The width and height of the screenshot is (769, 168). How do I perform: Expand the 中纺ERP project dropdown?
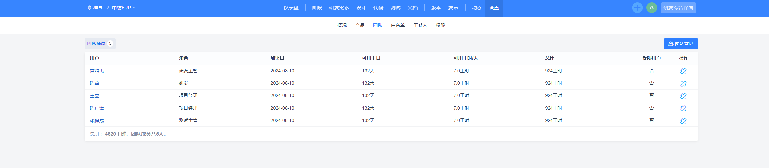(x=123, y=8)
